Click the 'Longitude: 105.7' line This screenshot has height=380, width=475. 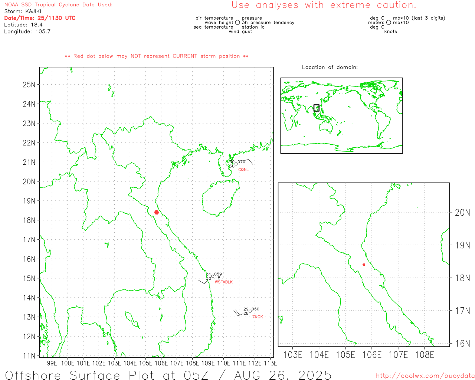coord(27,32)
